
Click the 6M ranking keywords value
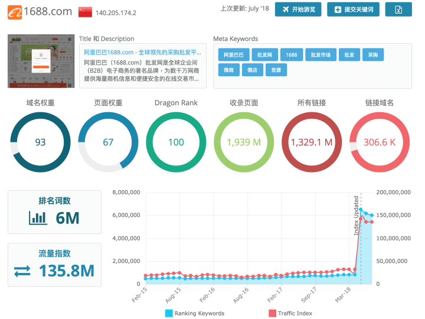point(67,218)
